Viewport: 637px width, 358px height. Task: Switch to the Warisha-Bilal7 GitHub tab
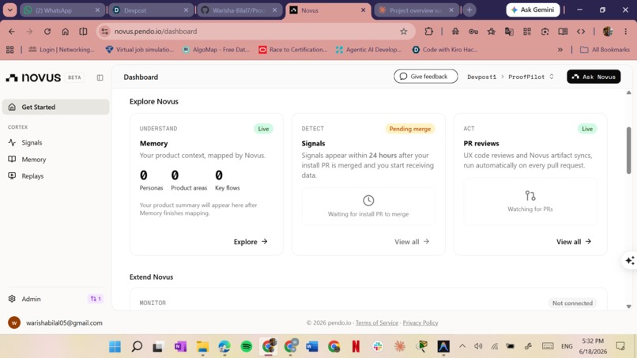(x=239, y=10)
